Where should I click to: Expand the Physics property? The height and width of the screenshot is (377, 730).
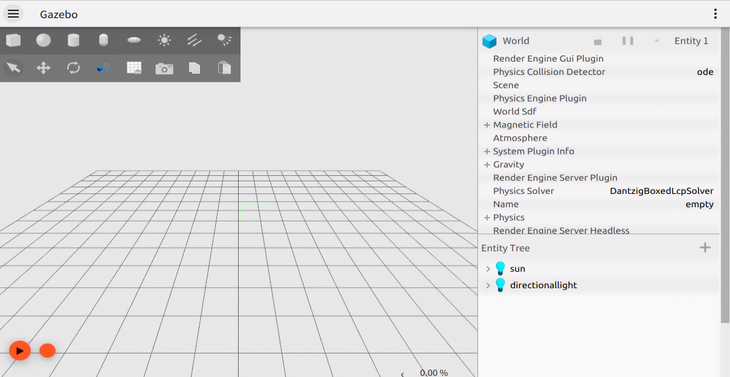pos(486,217)
